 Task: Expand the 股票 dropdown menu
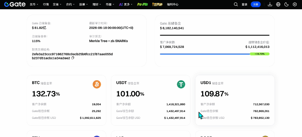[x=83, y=4]
